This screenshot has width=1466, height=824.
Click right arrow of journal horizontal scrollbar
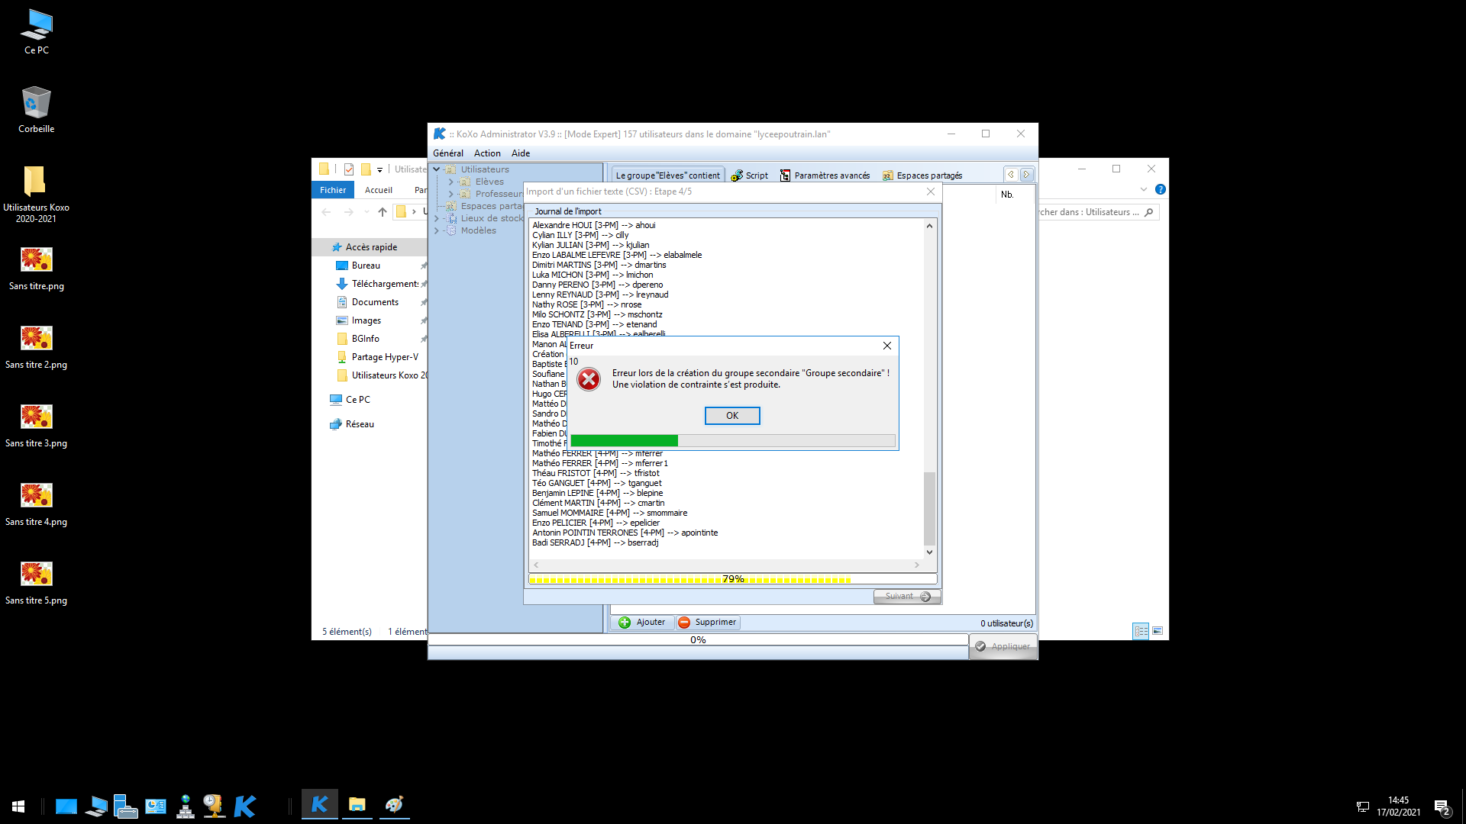coord(917,565)
